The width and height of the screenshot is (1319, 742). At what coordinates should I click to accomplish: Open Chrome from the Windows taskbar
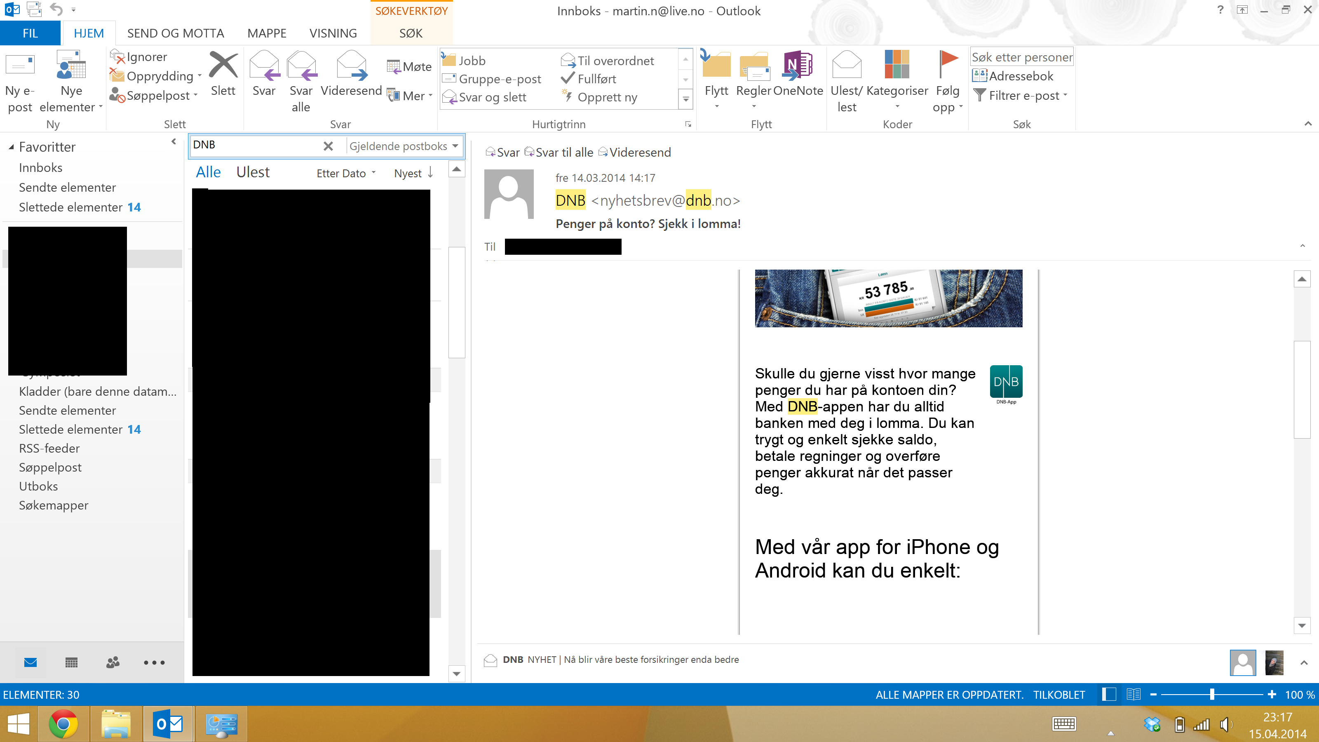click(63, 724)
